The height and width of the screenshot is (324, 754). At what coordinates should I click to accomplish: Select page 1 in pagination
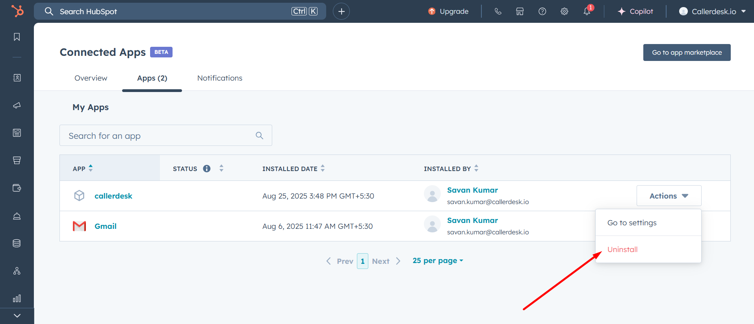pos(362,261)
